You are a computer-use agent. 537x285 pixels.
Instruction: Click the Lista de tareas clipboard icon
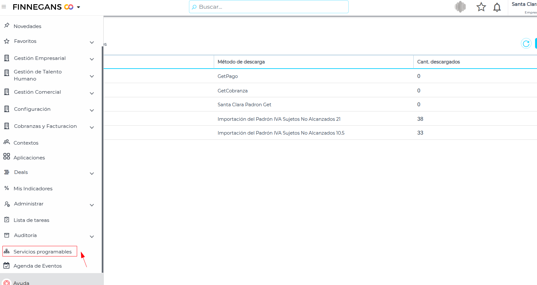click(7, 220)
